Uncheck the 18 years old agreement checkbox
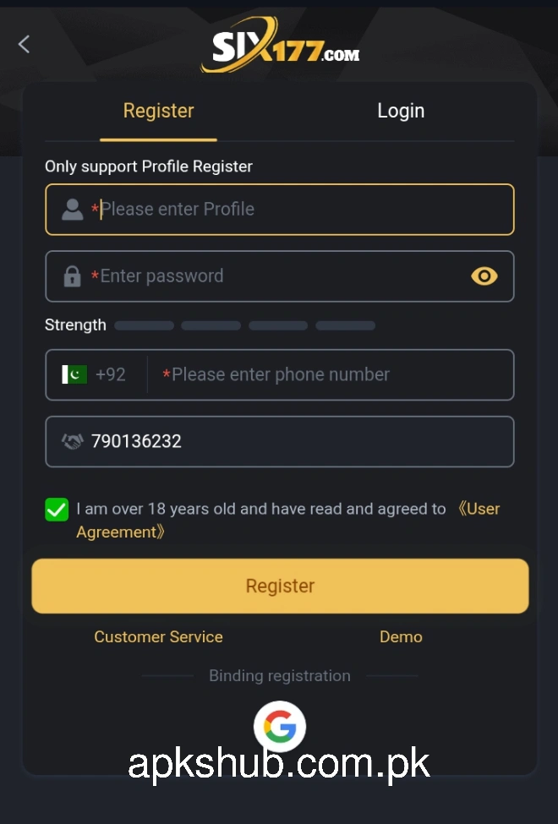 56,509
